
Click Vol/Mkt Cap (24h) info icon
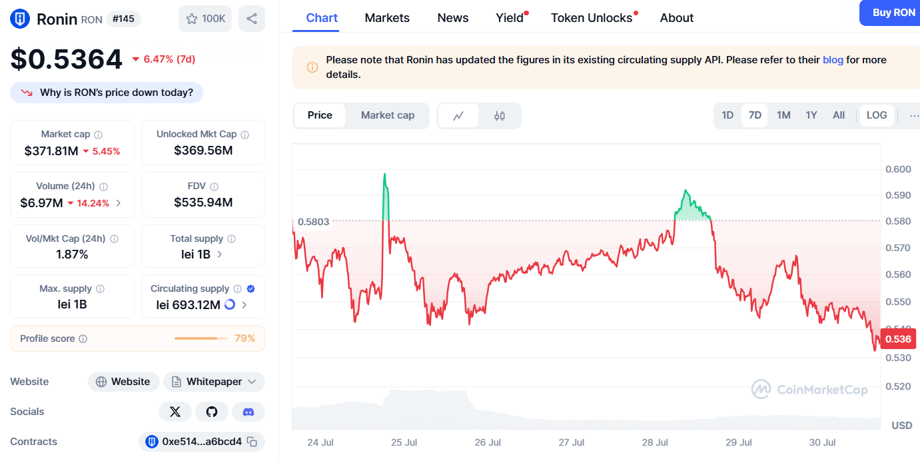click(114, 238)
